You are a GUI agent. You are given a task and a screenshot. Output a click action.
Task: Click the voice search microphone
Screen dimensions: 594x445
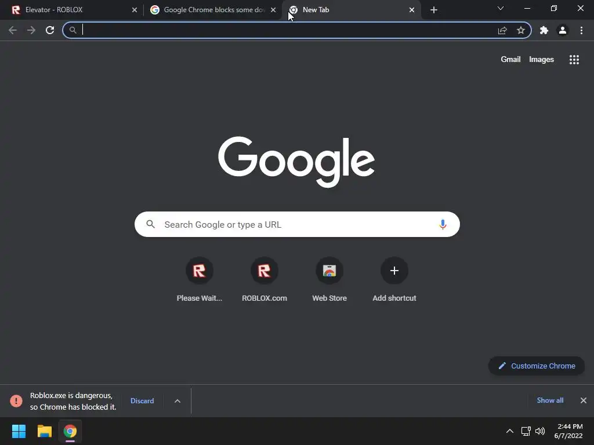click(443, 224)
